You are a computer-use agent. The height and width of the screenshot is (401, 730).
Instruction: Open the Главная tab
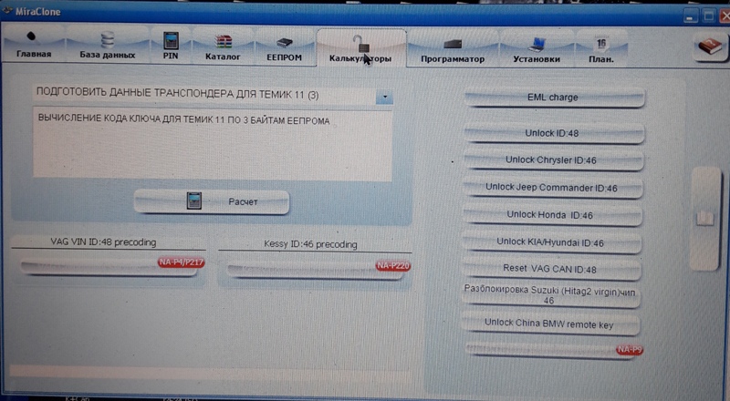coord(34,46)
